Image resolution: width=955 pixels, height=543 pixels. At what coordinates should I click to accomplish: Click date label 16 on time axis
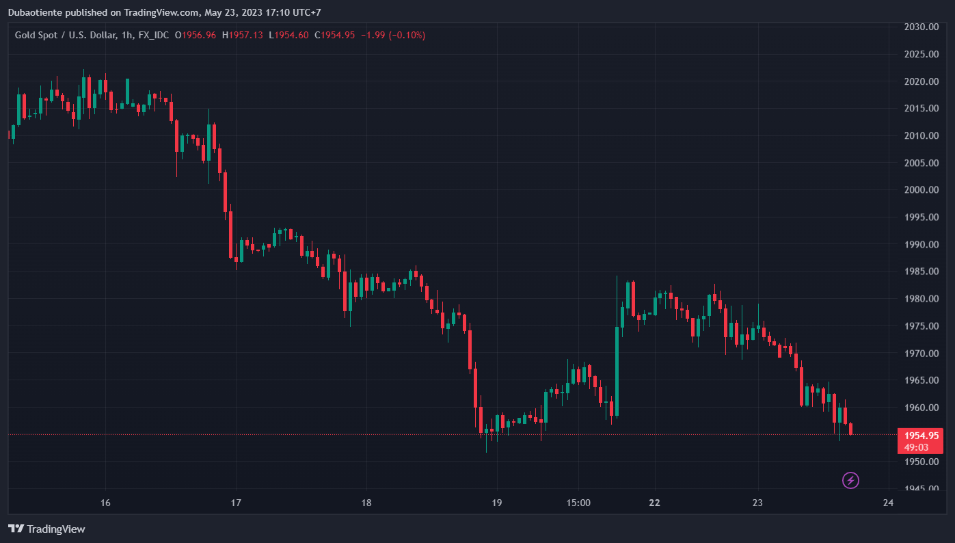pos(105,503)
